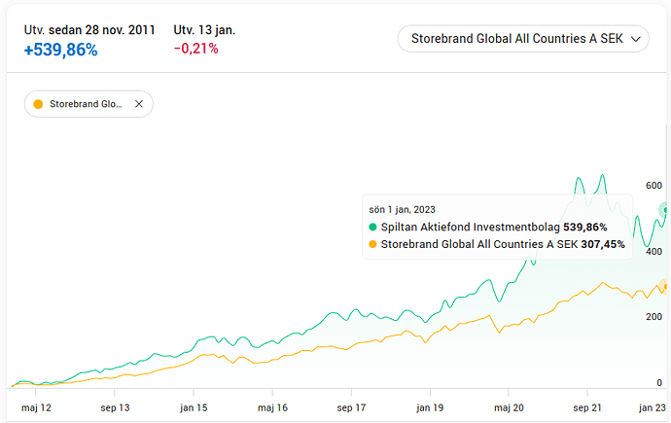Viewport: 671px width, 423px height.
Task: Click the green data point marker at chart end
Action: coord(665,210)
